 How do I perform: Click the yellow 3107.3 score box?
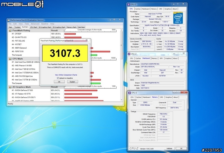pyautogui.click(x=65, y=53)
